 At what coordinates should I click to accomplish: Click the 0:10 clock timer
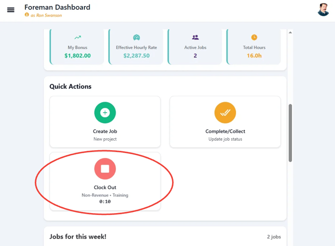pos(105,202)
